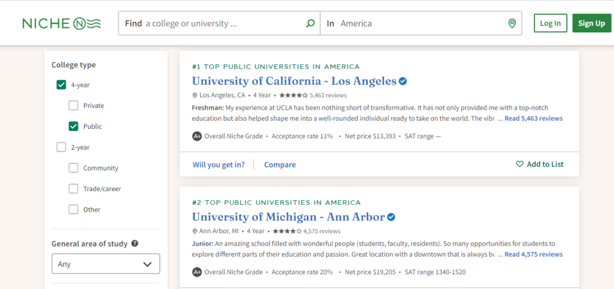Click the A+ grade badge for Michigan
The height and width of the screenshot is (289, 614).
click(197, 272)
